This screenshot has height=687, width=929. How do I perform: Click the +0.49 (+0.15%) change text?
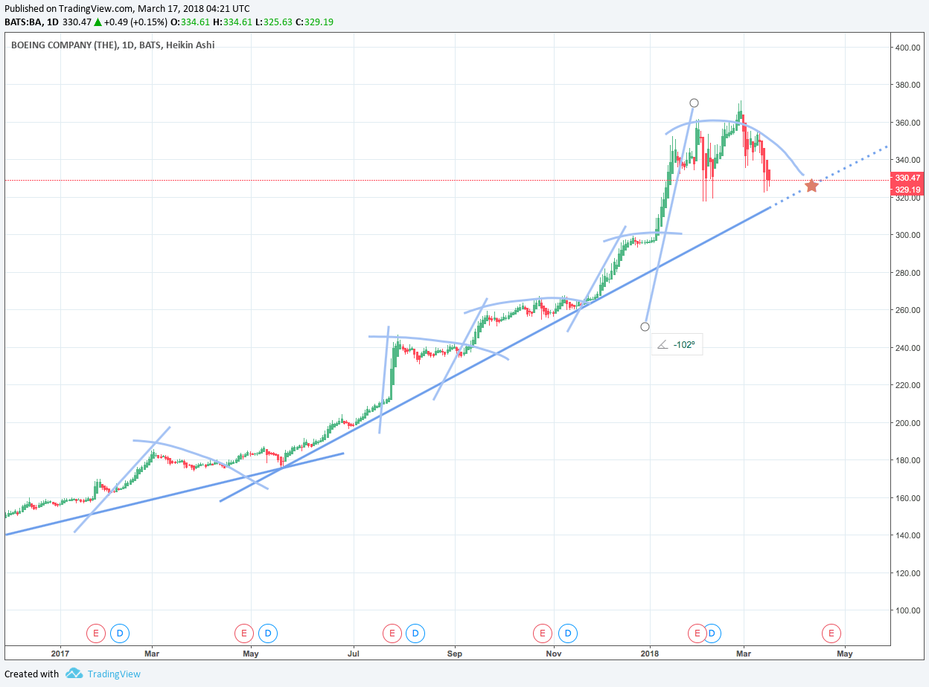coord(135,22)
